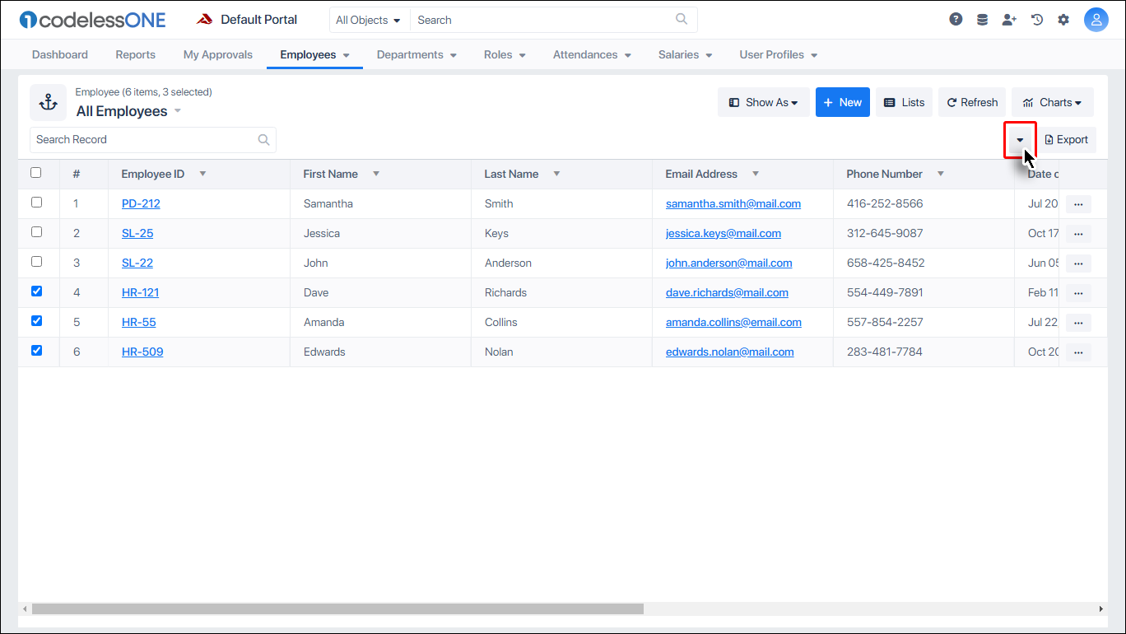Open row actions ellipsis for Samantha Smith
This screenshot has width=1126, height=634.
[x=1078, y=203]
